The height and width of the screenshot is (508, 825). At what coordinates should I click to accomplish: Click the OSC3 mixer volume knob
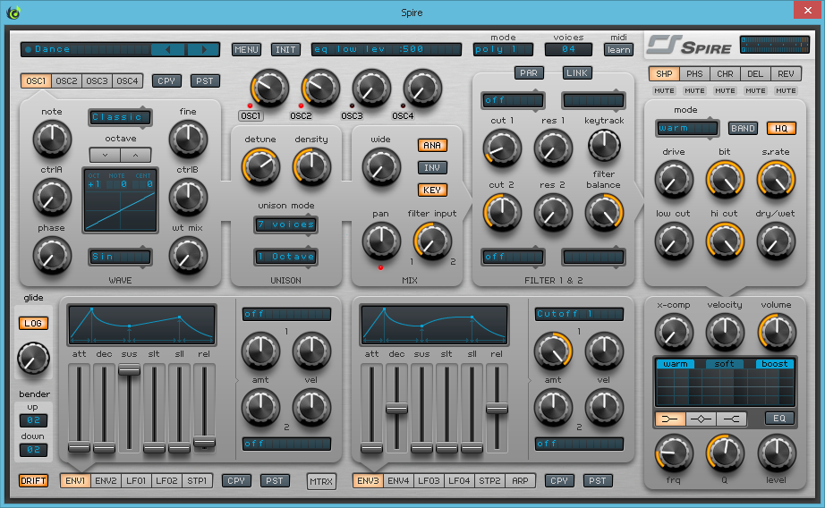[371, 88]
